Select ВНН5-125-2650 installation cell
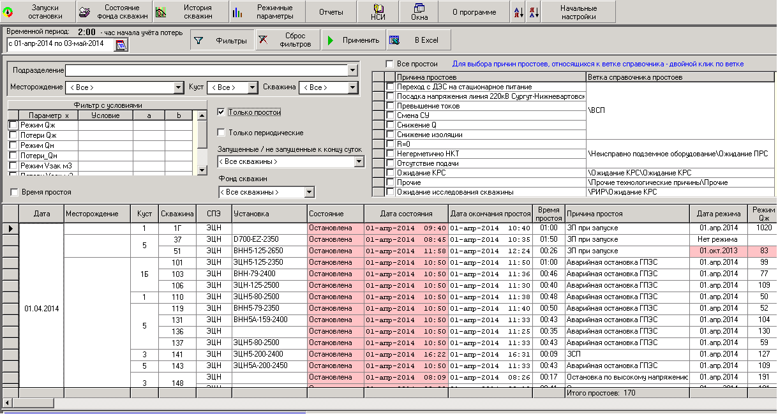This screenshot has height=414, width=778. pyautogui.click(x=269, y=251)
